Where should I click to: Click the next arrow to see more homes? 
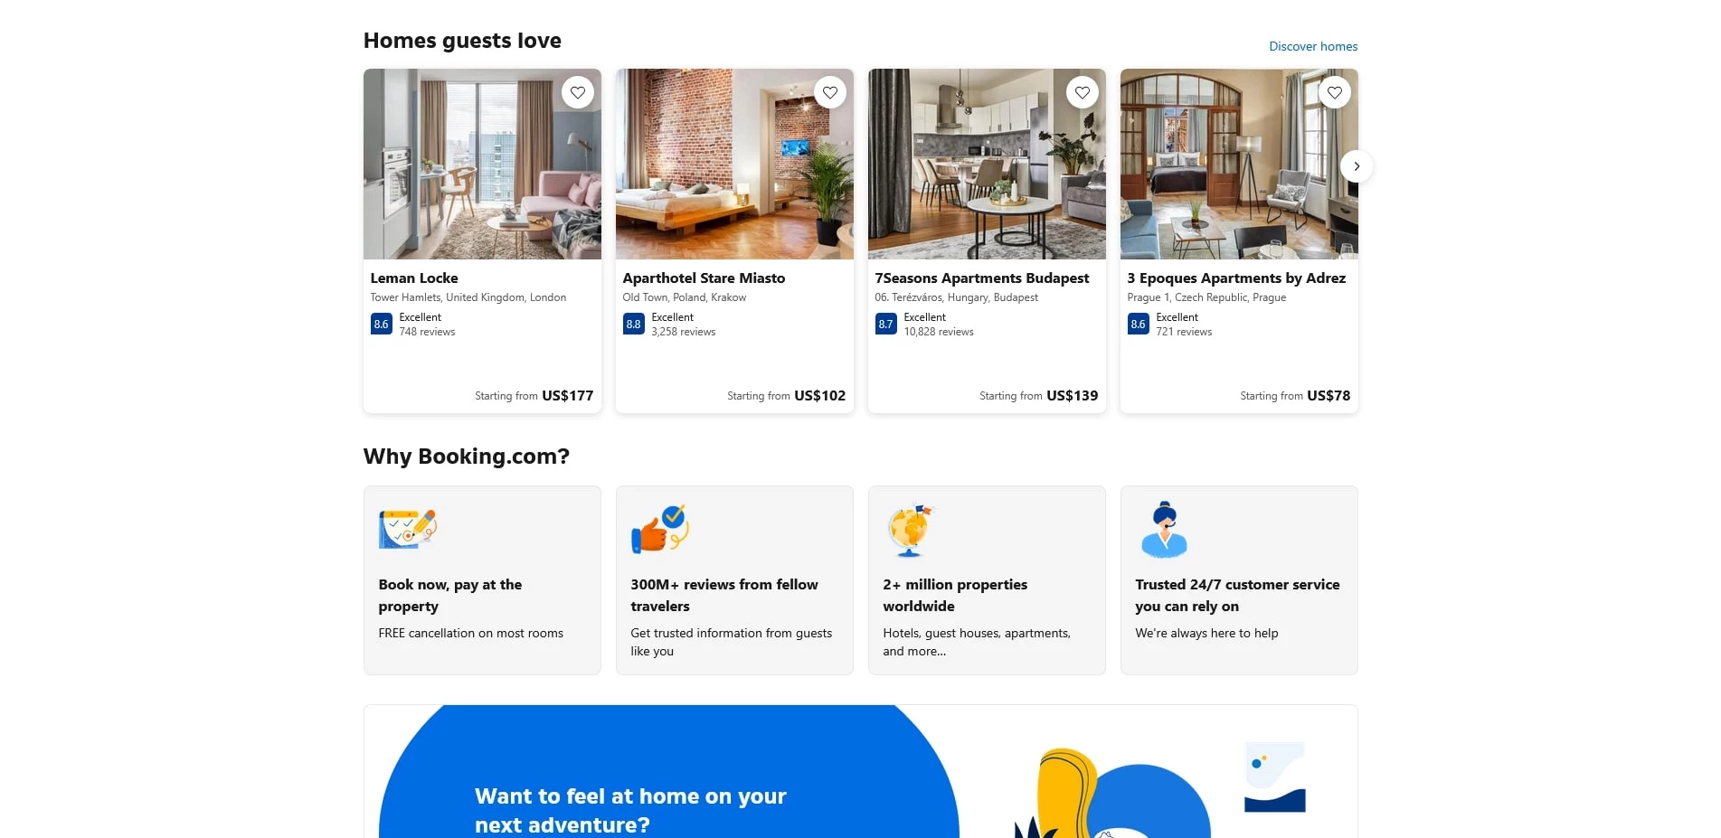coord(1356,165)
